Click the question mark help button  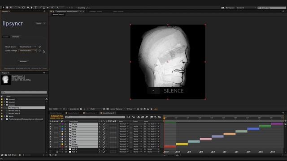45,23
